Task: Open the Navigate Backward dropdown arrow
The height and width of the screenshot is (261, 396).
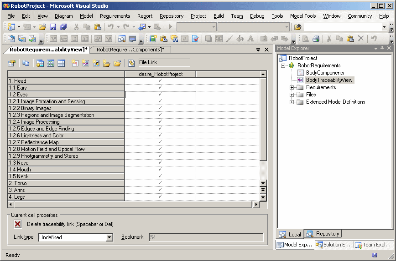Action: [149, 27]
